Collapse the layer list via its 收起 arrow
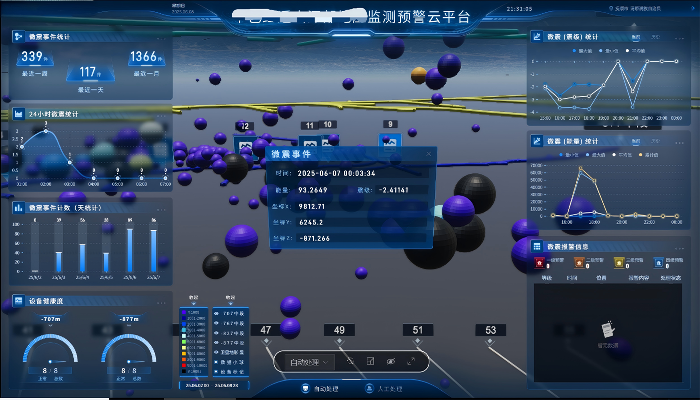The image size is (700, 400). [x=230, y=303]
